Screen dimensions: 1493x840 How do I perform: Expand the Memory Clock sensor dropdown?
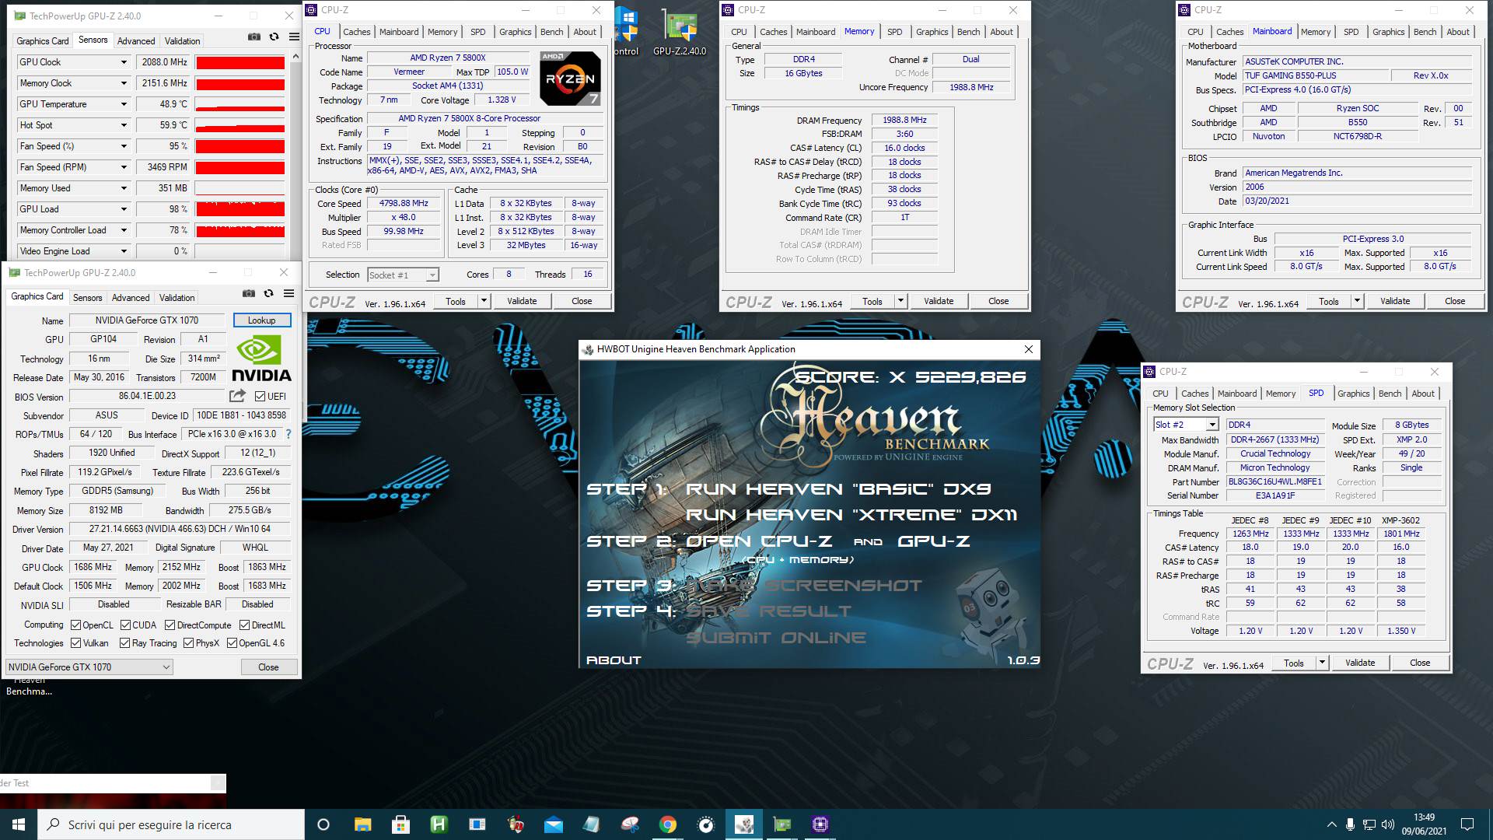coord(123,83)
